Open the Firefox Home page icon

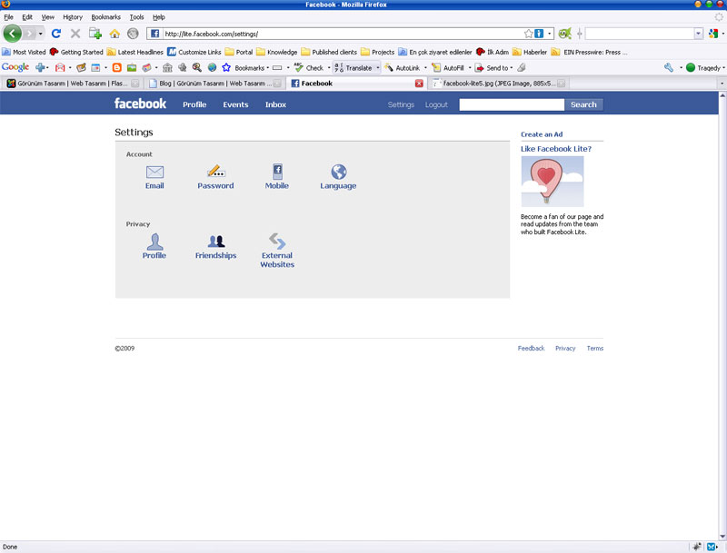click(x=115, y=34)
